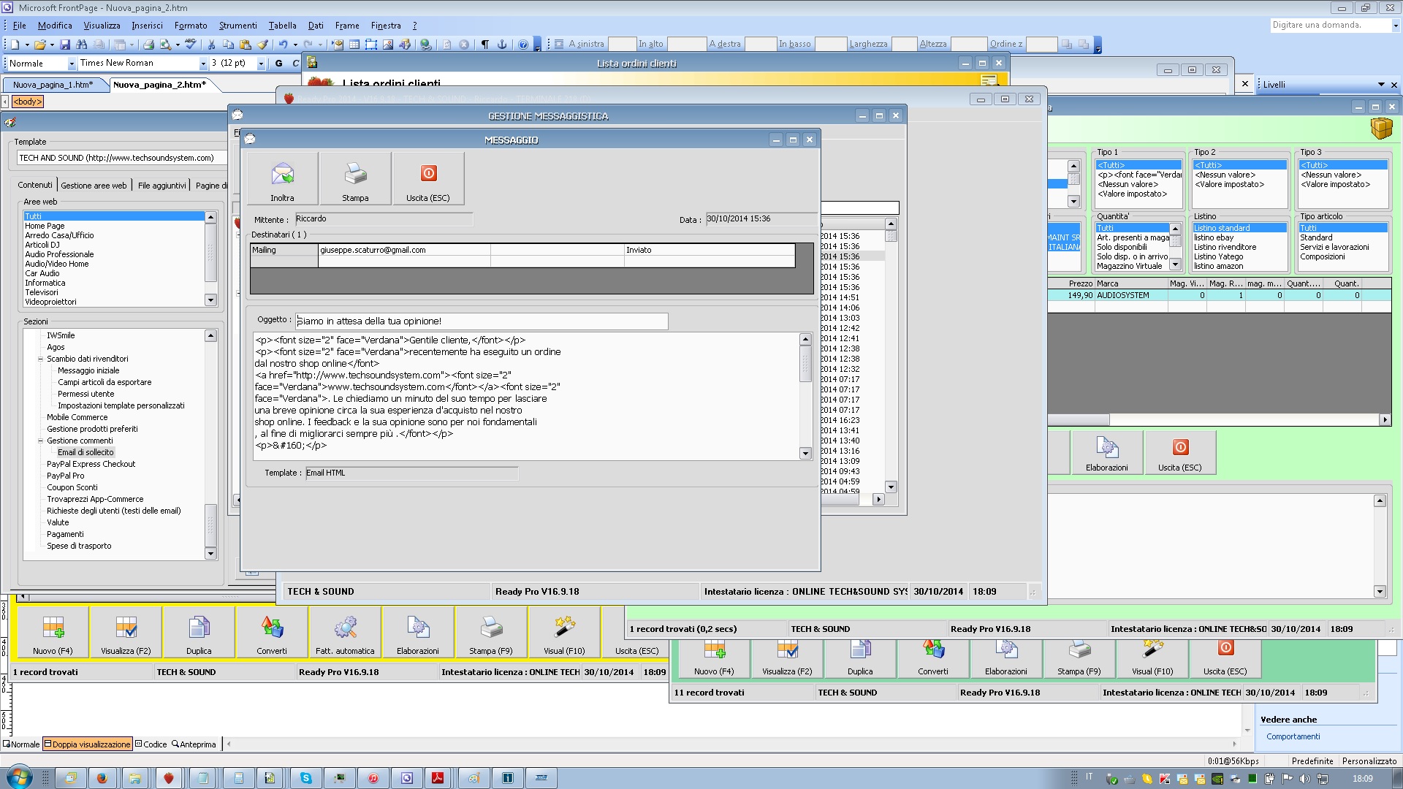Click the Visual (F10) magic wand icon
The height and width of the screenshot is (789, 1403).
(x=564, y=628)
